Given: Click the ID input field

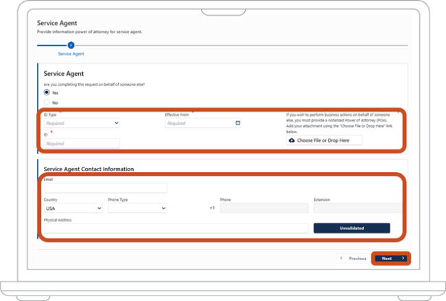Looking at the screenshot, I should (x=82, y=143).
